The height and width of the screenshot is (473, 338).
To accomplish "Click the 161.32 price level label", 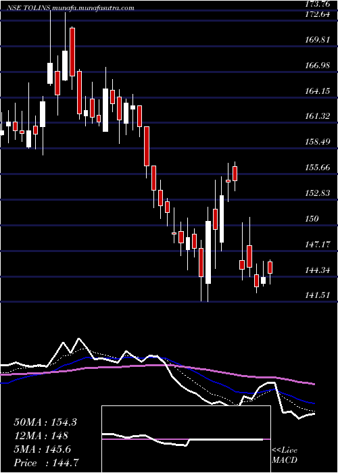I will tap(317, 116).
